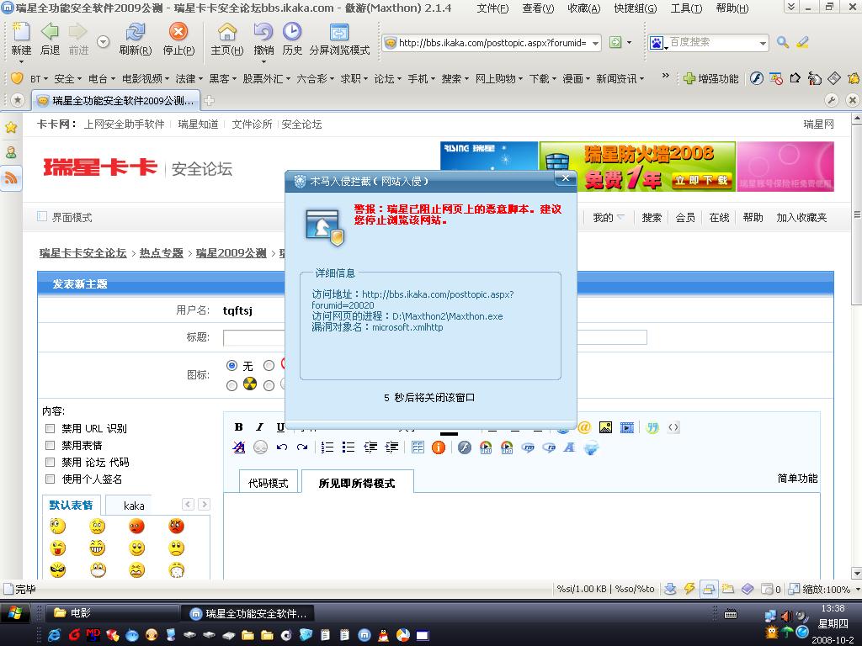Reload page with 刷新 icon
This screenshot has height=646, width=862.
click(135, 32)
